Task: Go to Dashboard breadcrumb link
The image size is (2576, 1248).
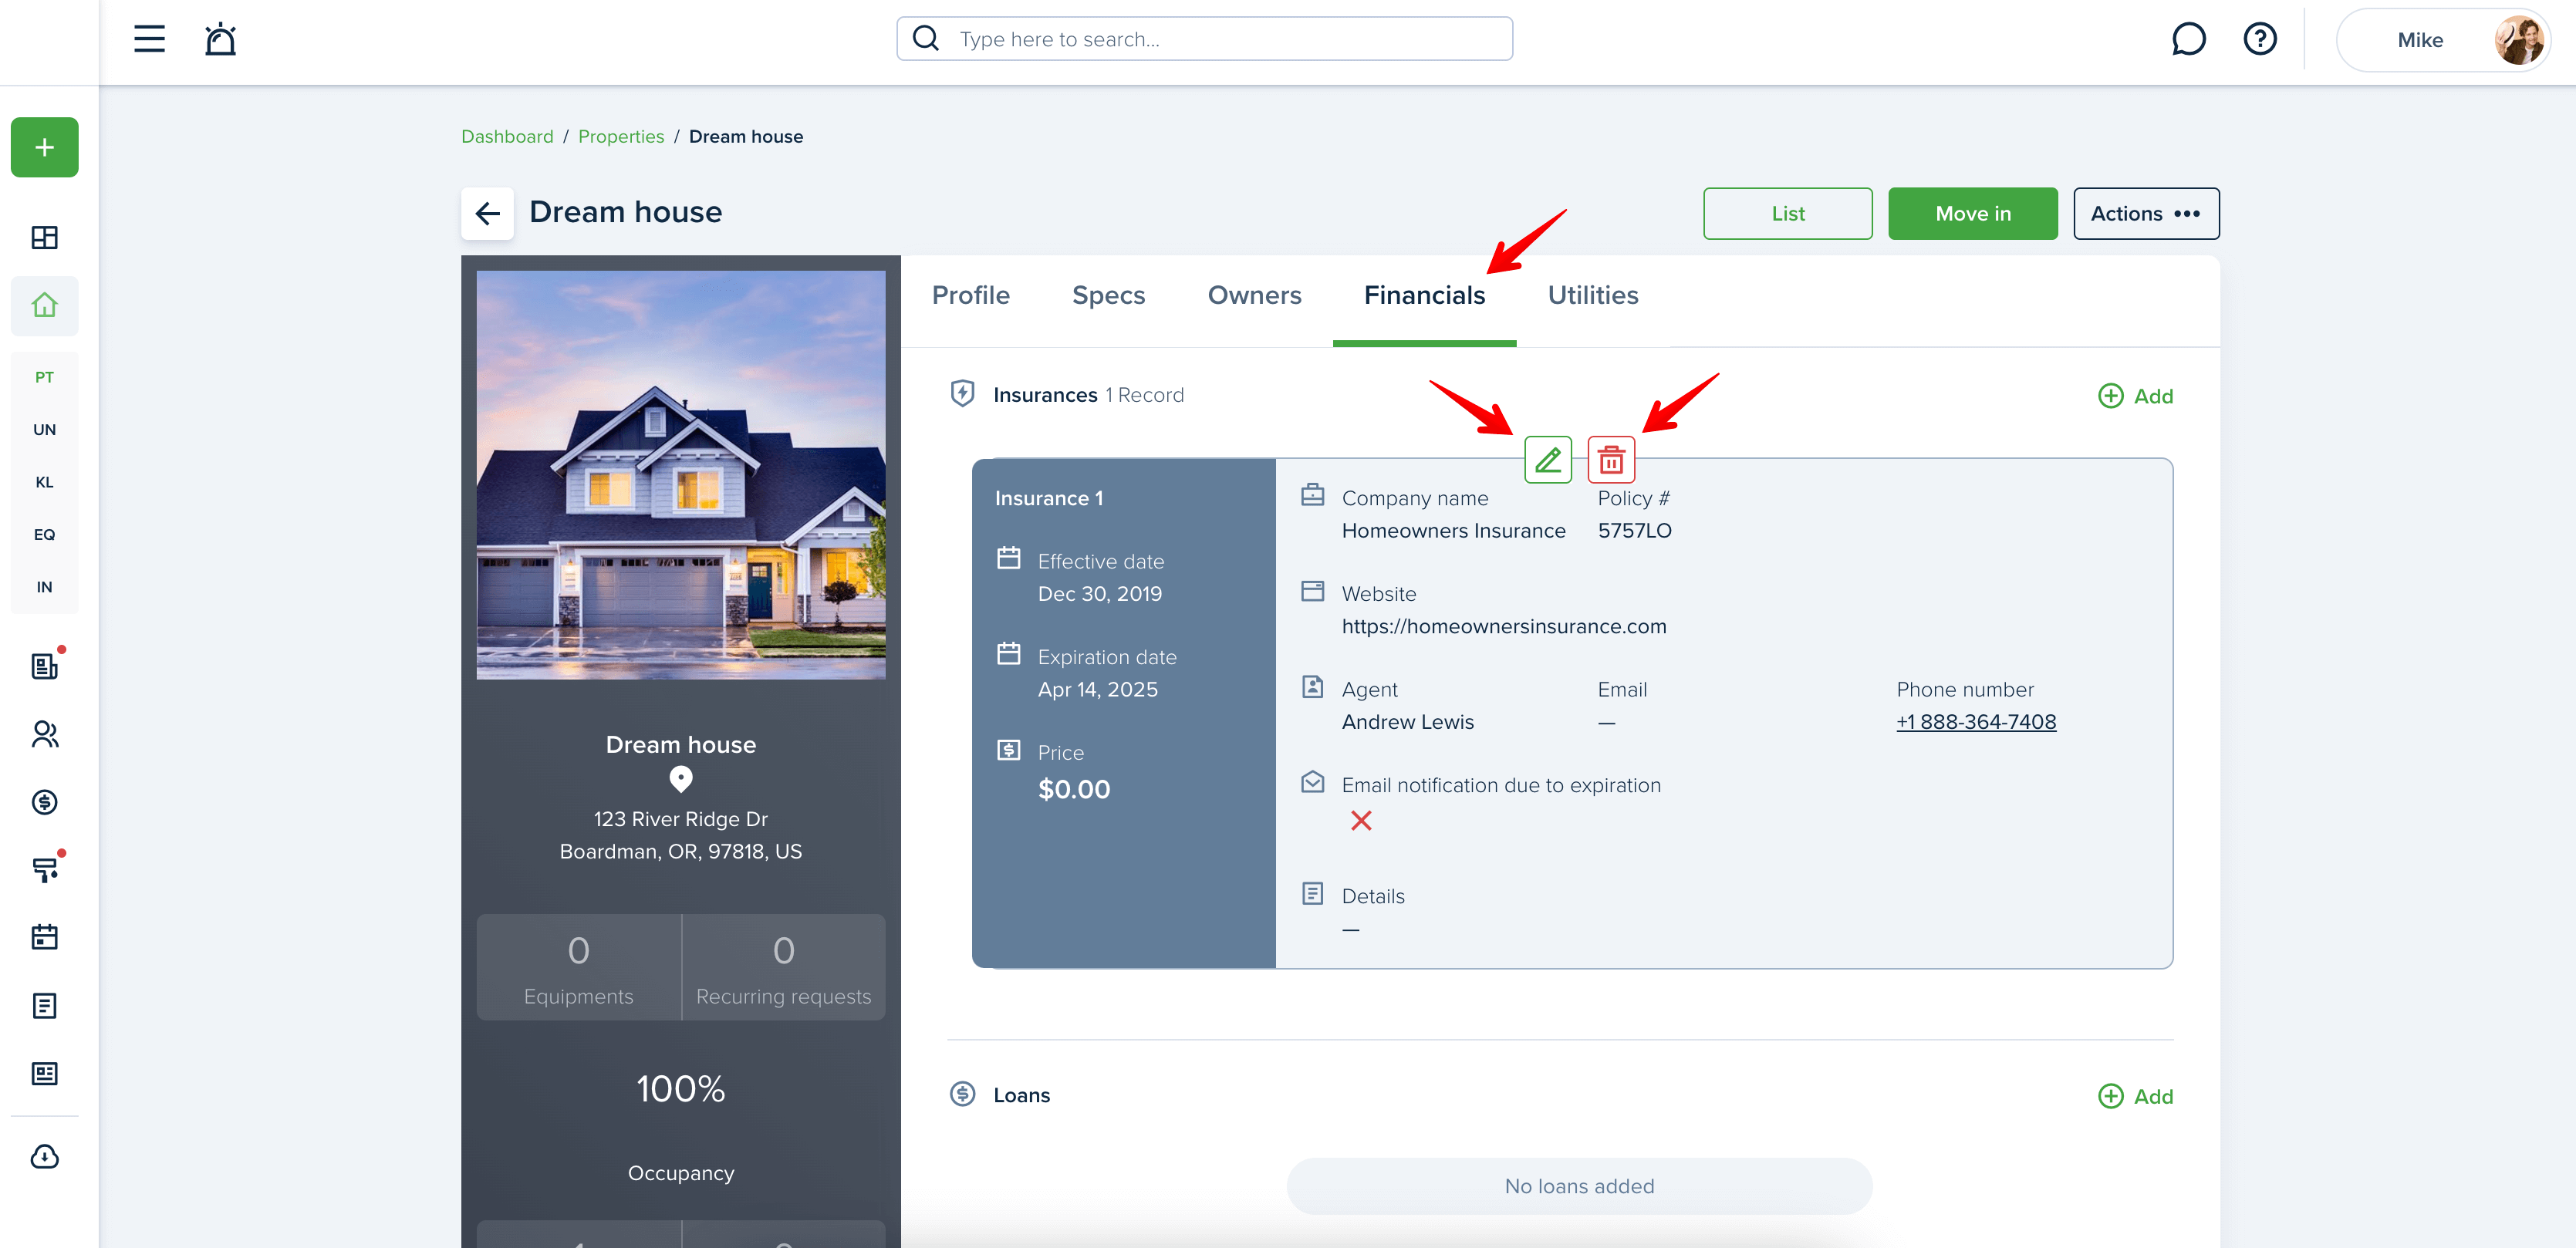Action: click(507, 136)
